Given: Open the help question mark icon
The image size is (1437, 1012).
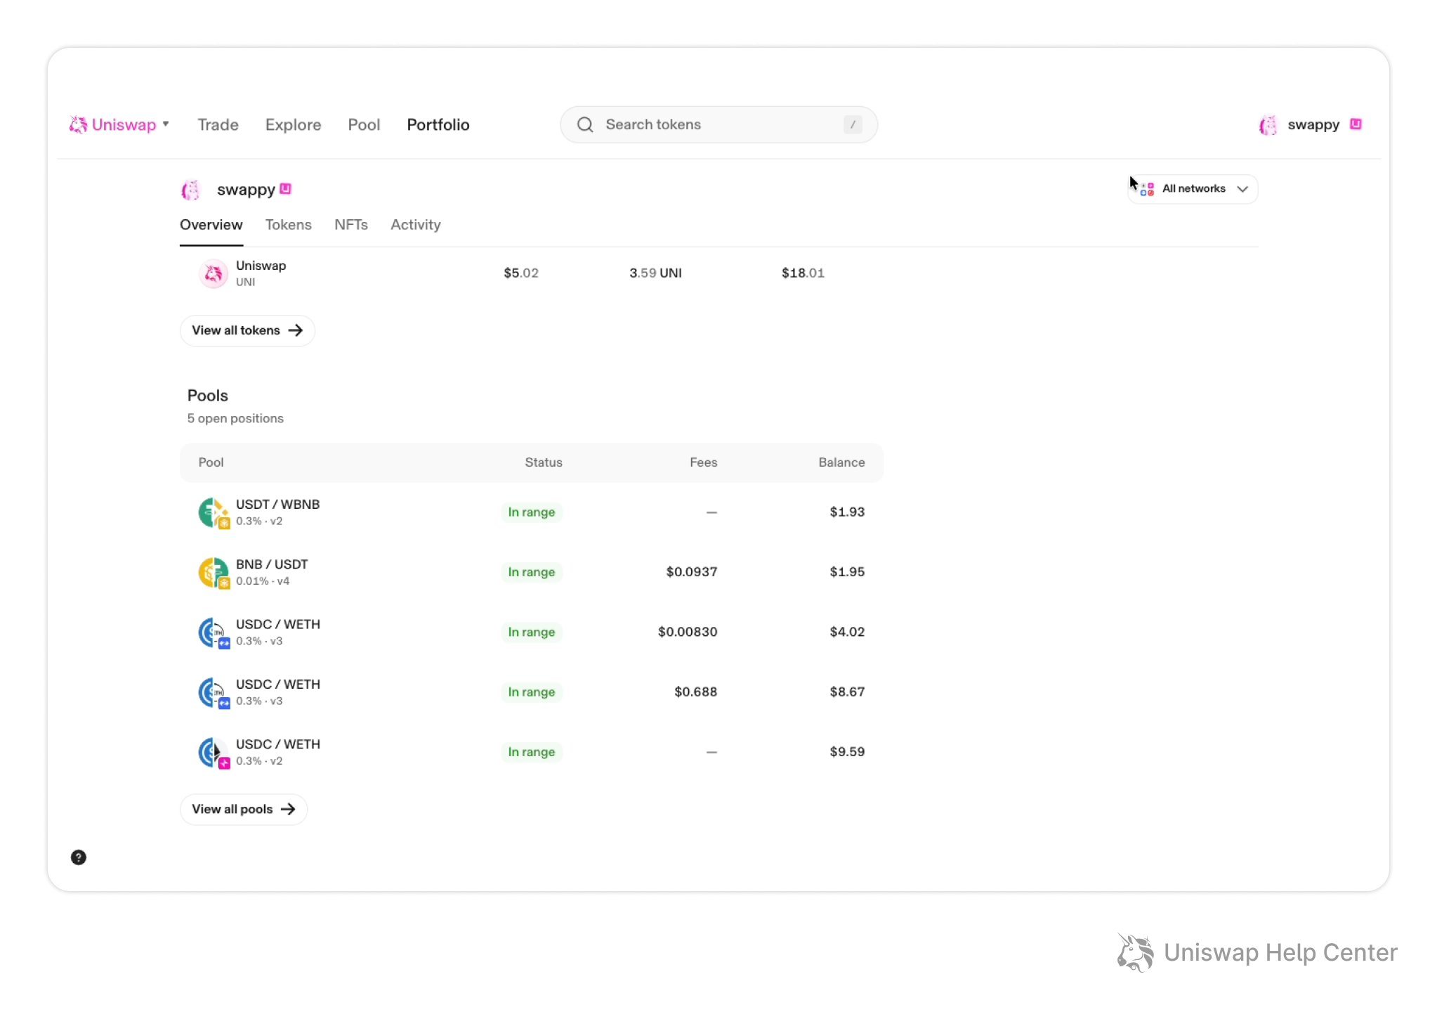Looking at the screenshot, I should 79,857.
